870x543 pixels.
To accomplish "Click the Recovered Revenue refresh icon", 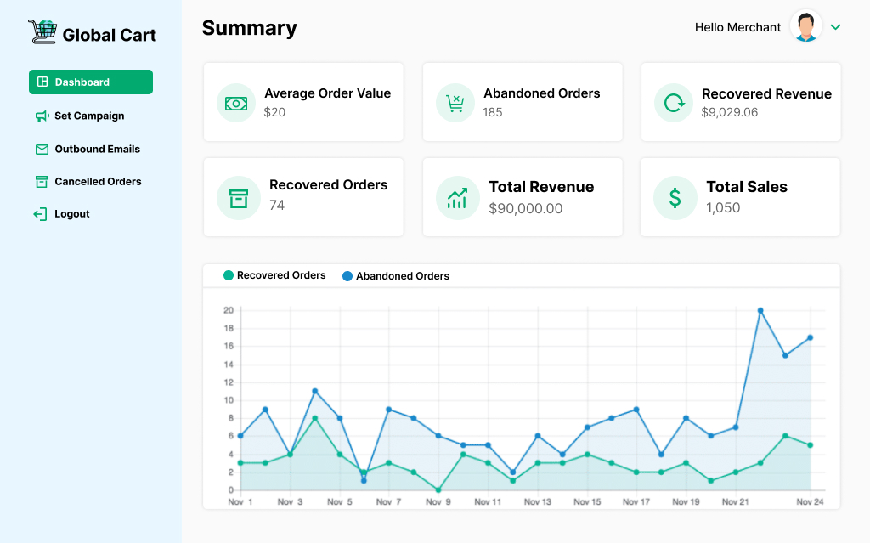I will pos(674,103).
